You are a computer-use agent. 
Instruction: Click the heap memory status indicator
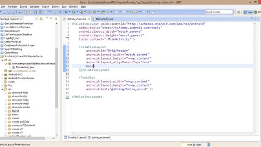(x=194, y=145)
